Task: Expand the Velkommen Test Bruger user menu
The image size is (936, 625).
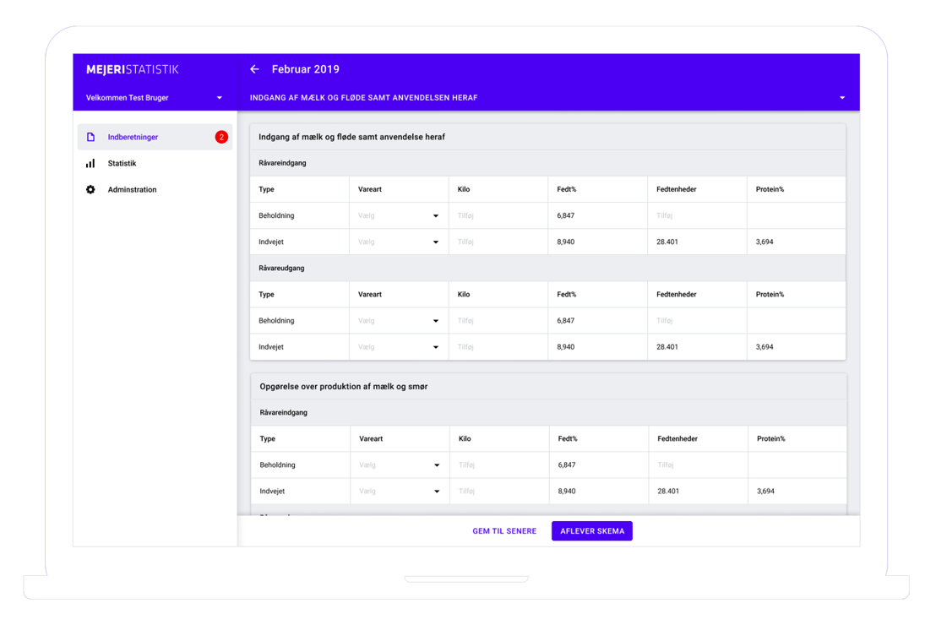Action: 155,98
